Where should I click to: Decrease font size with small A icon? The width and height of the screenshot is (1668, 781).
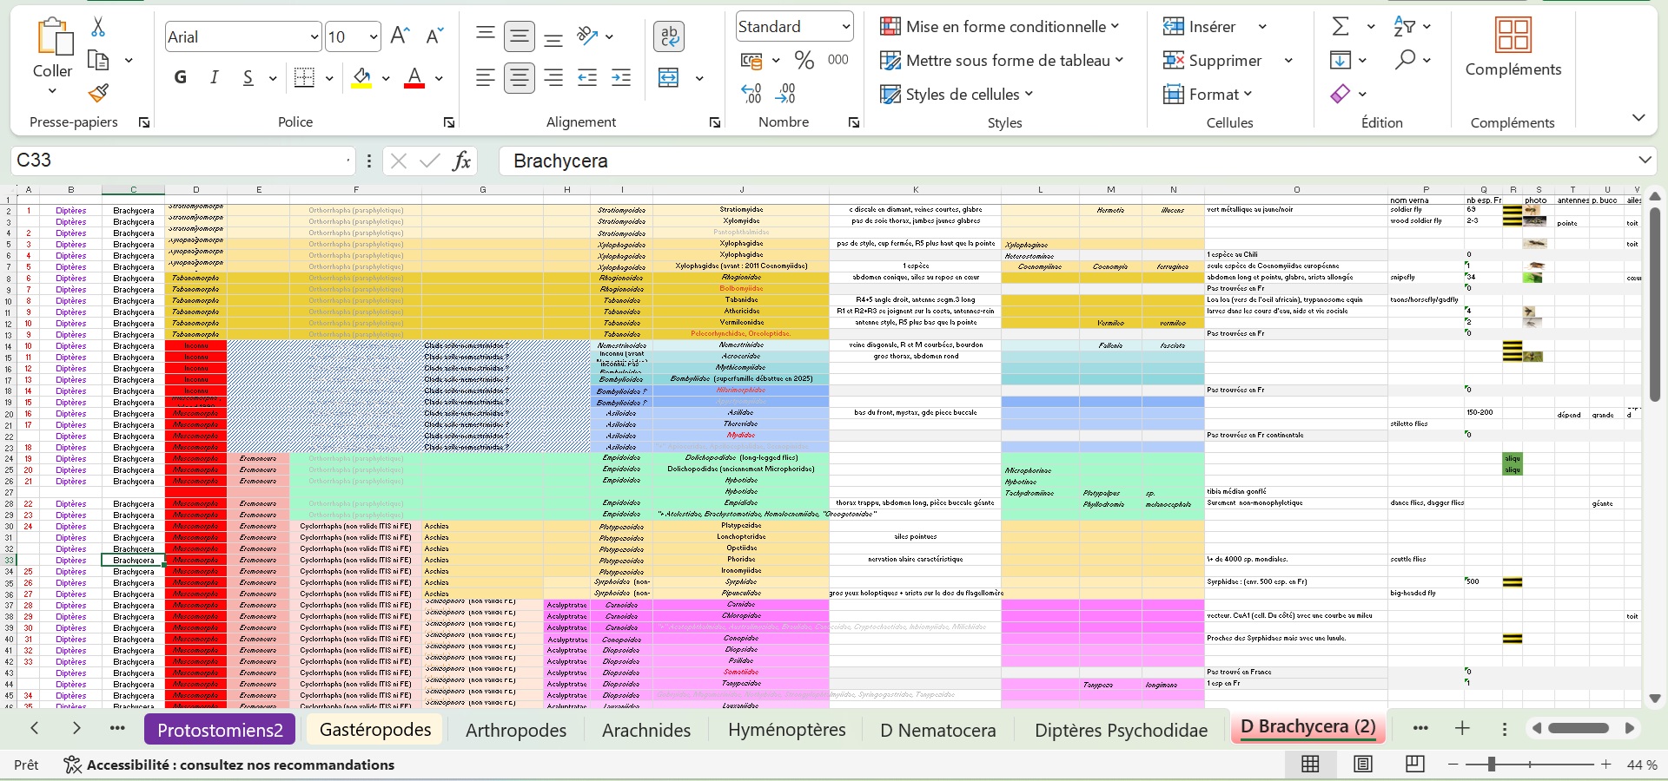[x=434, y=36]
